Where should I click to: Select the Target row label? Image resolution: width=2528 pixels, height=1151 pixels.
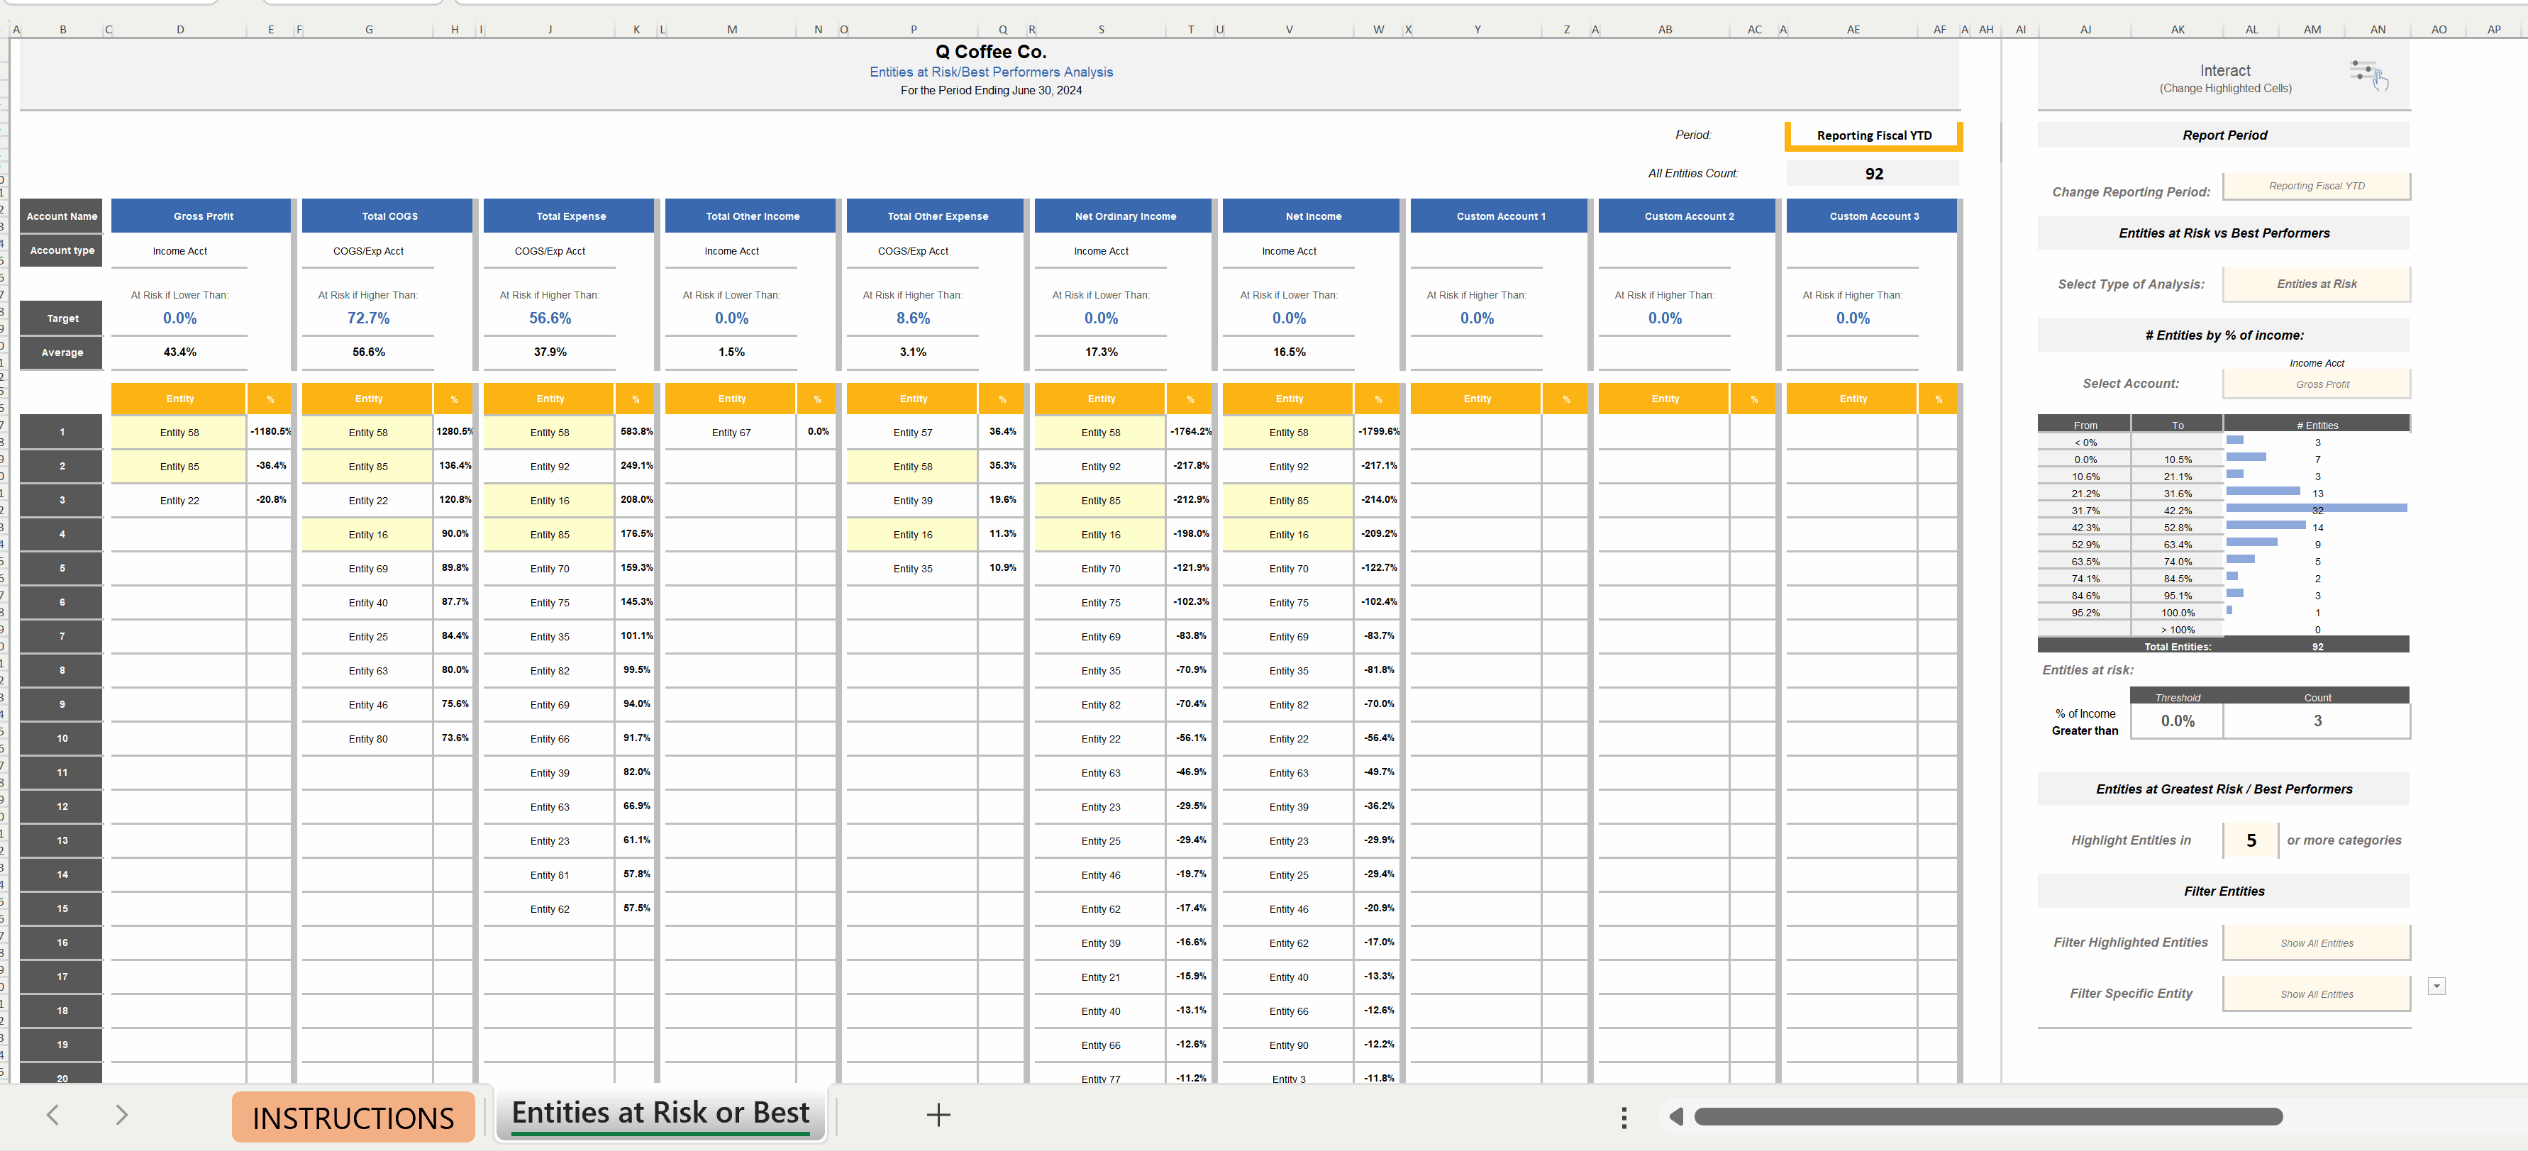click(62, 319)
